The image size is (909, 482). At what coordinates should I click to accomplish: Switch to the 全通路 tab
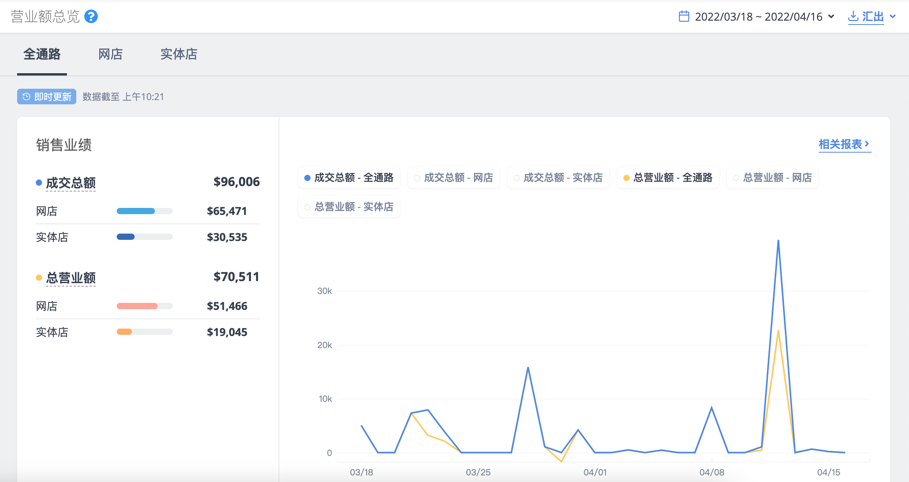(42, 54)
